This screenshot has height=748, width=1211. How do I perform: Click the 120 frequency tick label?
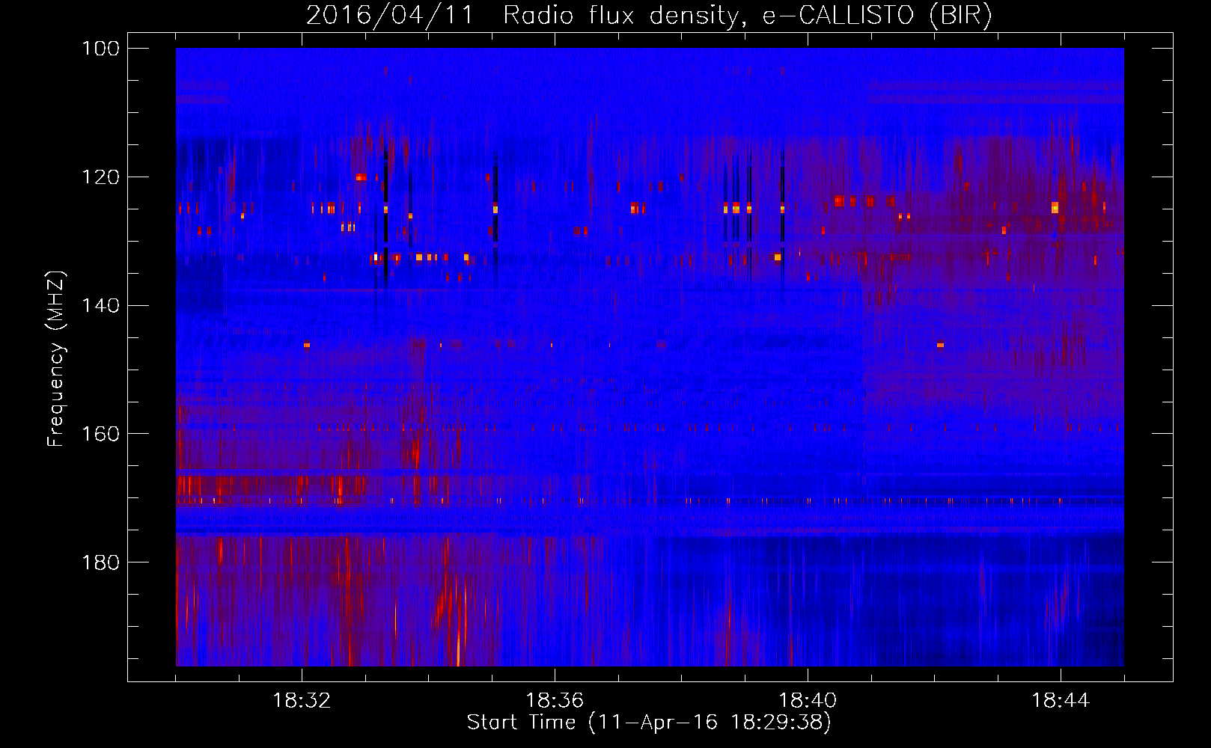click(101, 177)
